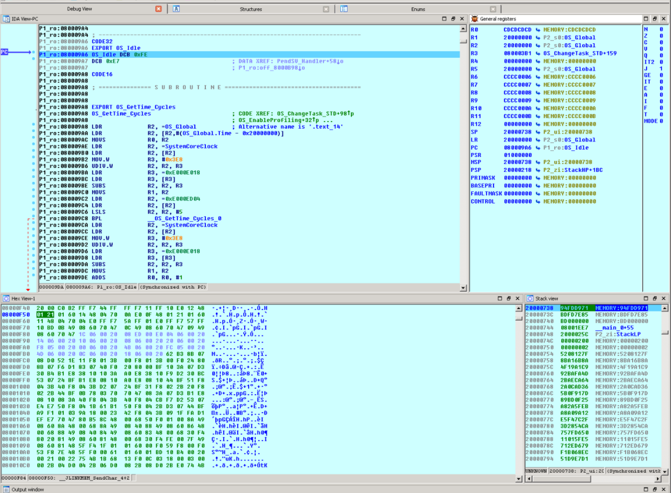Screen dimensions: 671x493
Task: Close the Structures tab
Action: pyautogui.click(x=326, y=9)
